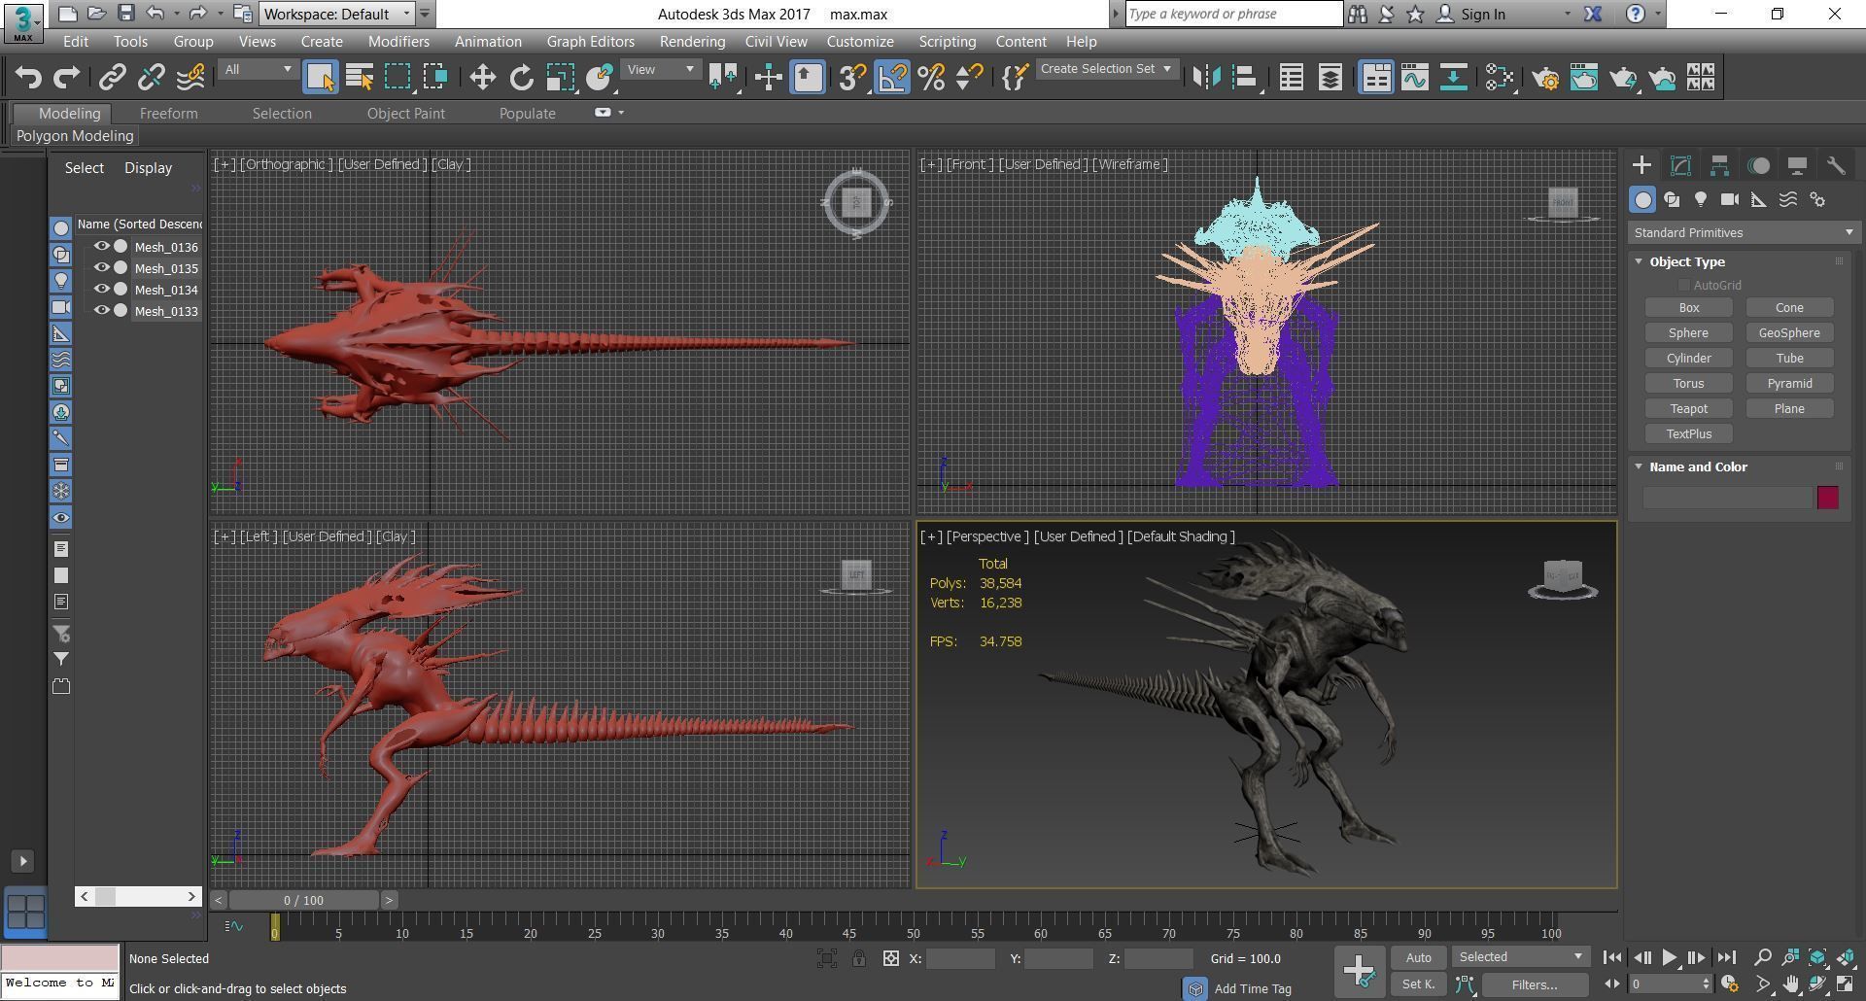Open Create Selection Set dropdown
The image size is (1866, 1001).
pos(1106,69)
